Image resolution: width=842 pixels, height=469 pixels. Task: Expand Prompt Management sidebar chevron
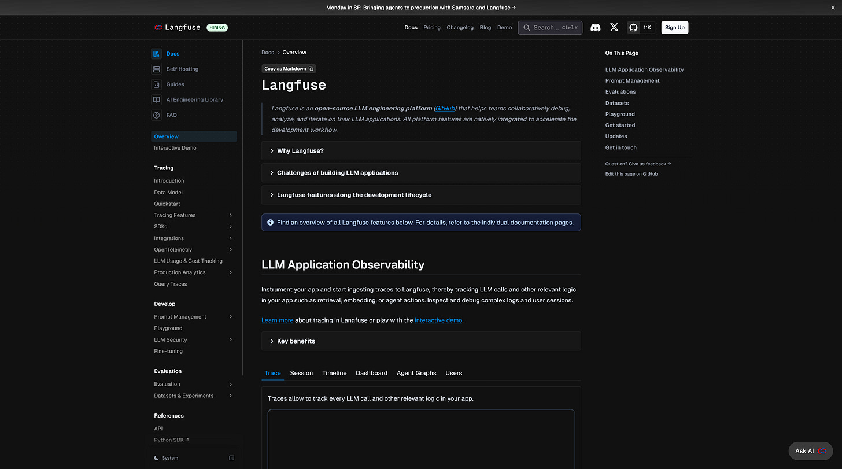coord(231,317)
